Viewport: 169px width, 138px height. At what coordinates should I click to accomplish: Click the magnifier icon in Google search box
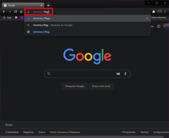pyautogui.click(x=49, y=74)
